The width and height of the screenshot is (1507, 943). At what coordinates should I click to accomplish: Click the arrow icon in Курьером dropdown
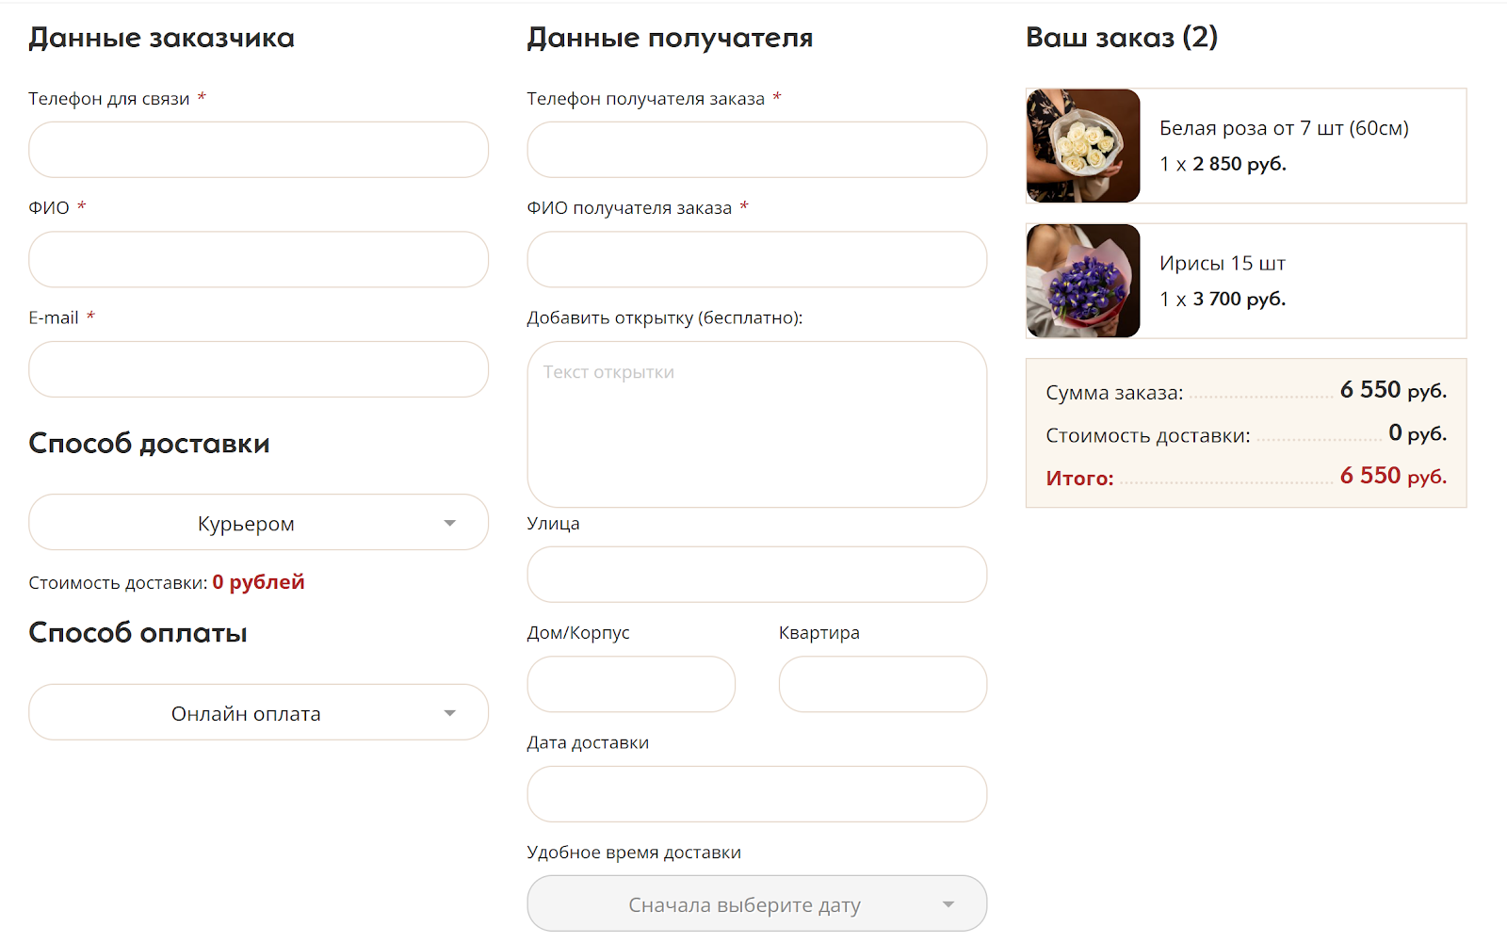point(450,523)
